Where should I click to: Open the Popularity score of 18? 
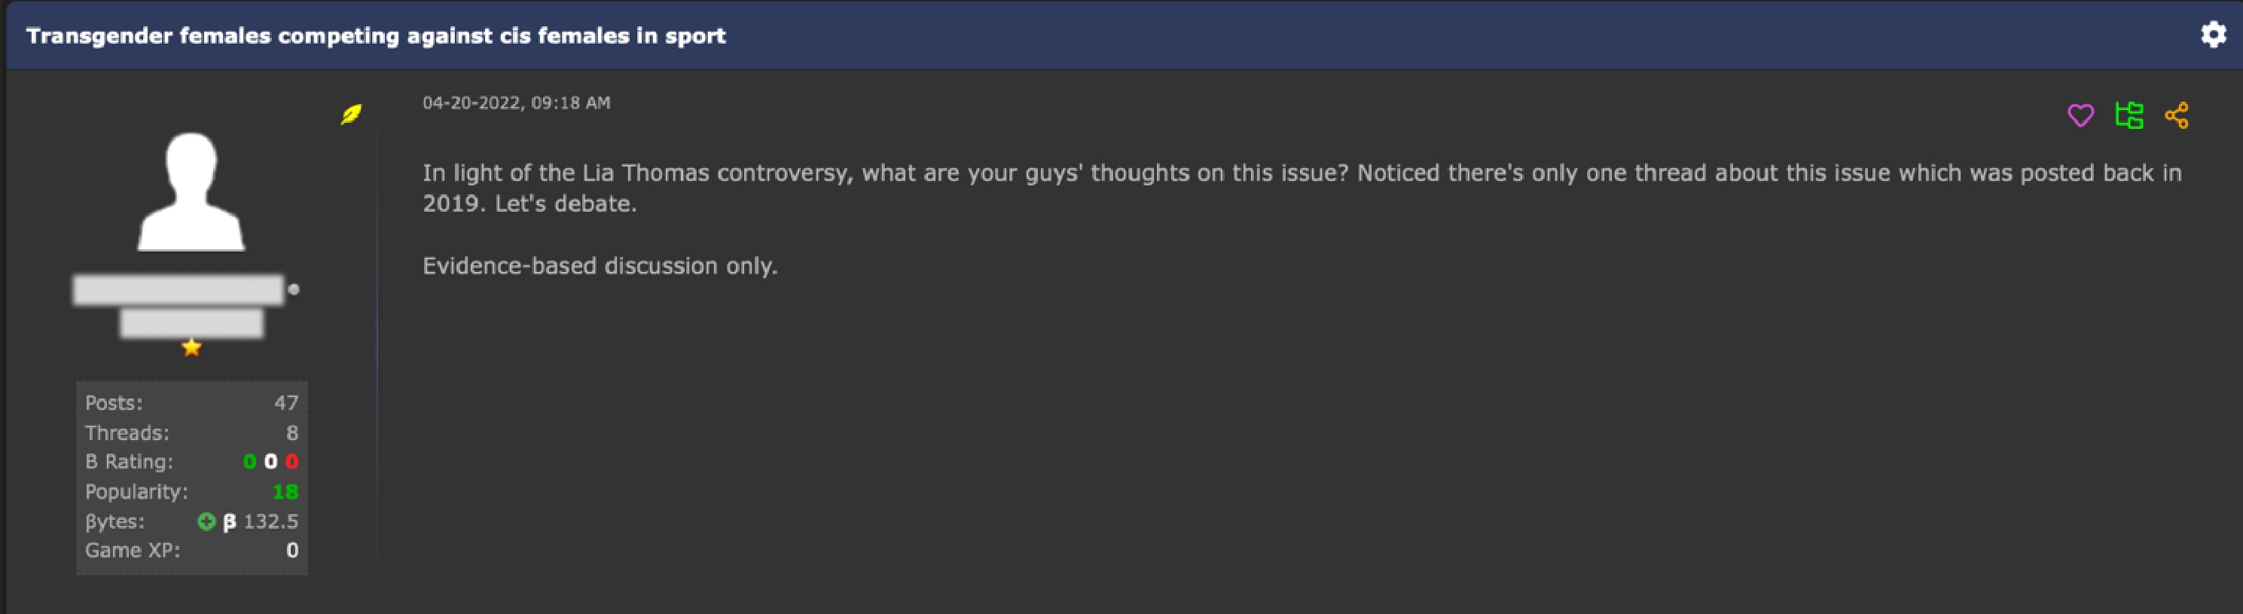click(285, 492)
